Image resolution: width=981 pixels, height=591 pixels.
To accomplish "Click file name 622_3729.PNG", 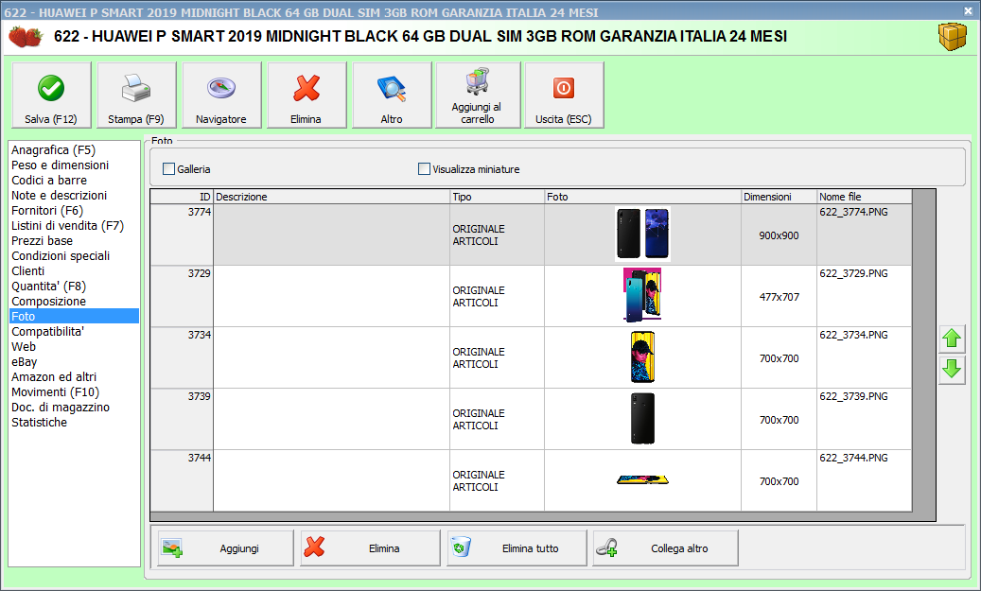I will [x=853, y=273].
